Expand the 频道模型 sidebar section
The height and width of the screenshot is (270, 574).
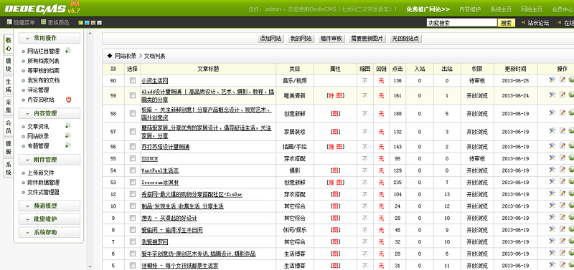[50, 206]
